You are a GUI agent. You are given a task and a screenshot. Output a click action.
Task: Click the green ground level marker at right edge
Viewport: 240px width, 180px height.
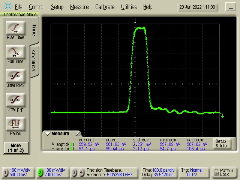coord(222,115)
